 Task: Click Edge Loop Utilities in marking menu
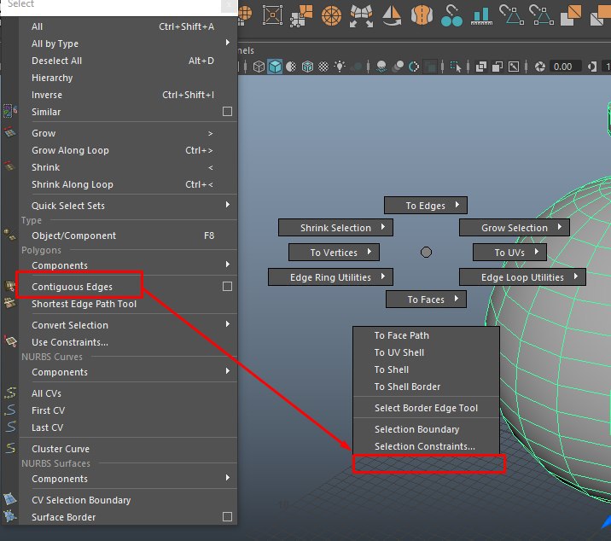coord(522,277)
